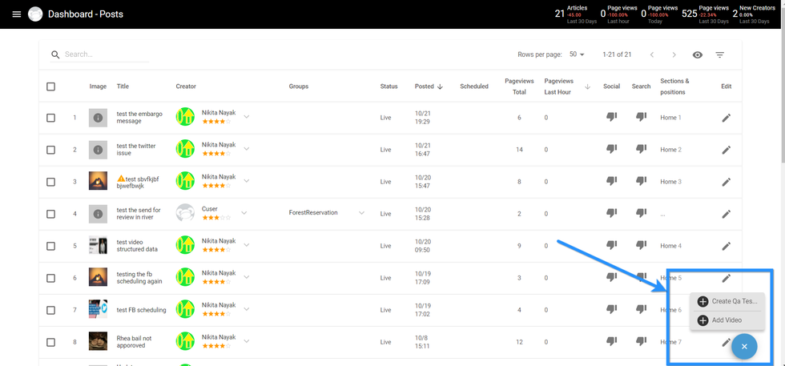The image size is (785, 366).
Task: Select all posts with header checkbox
Action: click(x=51, y=86)
